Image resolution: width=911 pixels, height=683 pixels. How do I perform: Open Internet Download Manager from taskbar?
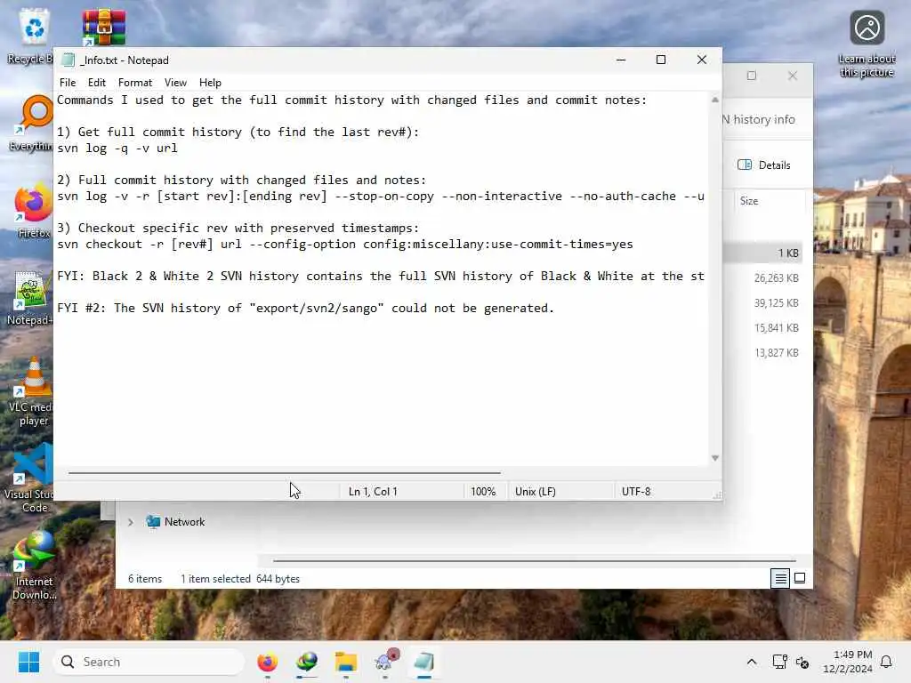pos(307,662)
